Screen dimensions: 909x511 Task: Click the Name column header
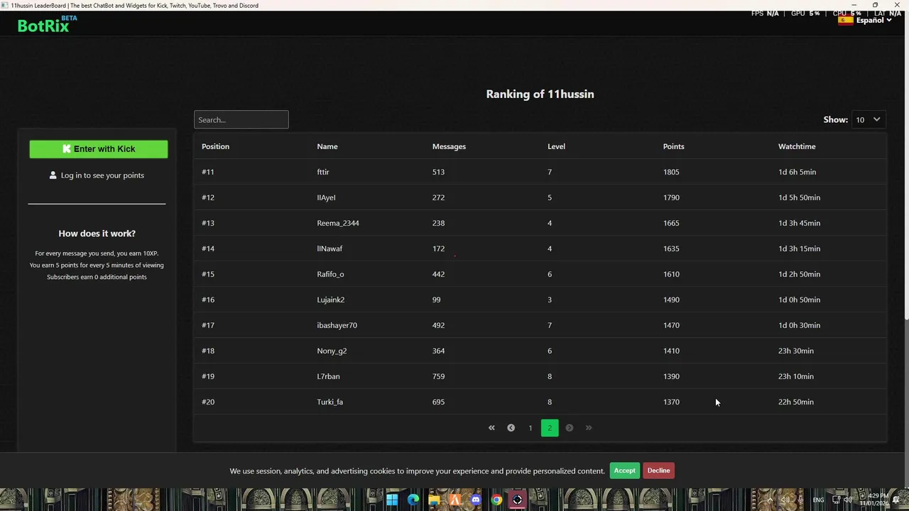327,146
